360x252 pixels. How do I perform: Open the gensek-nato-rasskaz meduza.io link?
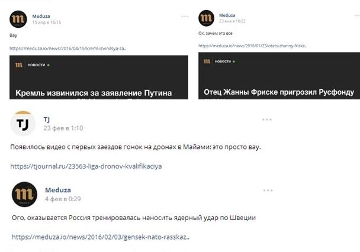point(101,237)
